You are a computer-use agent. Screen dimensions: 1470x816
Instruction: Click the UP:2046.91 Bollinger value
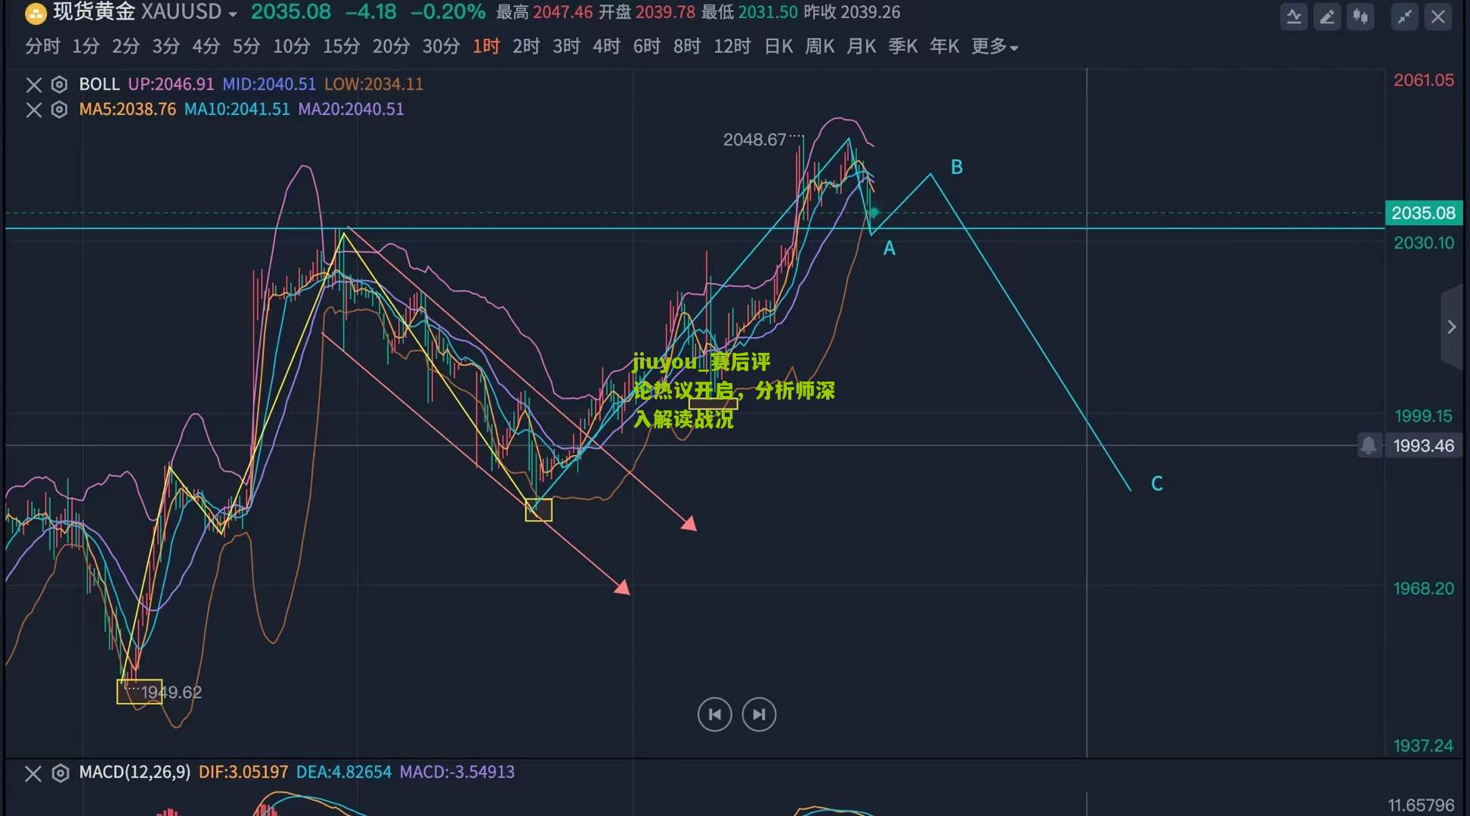(171, 85)
